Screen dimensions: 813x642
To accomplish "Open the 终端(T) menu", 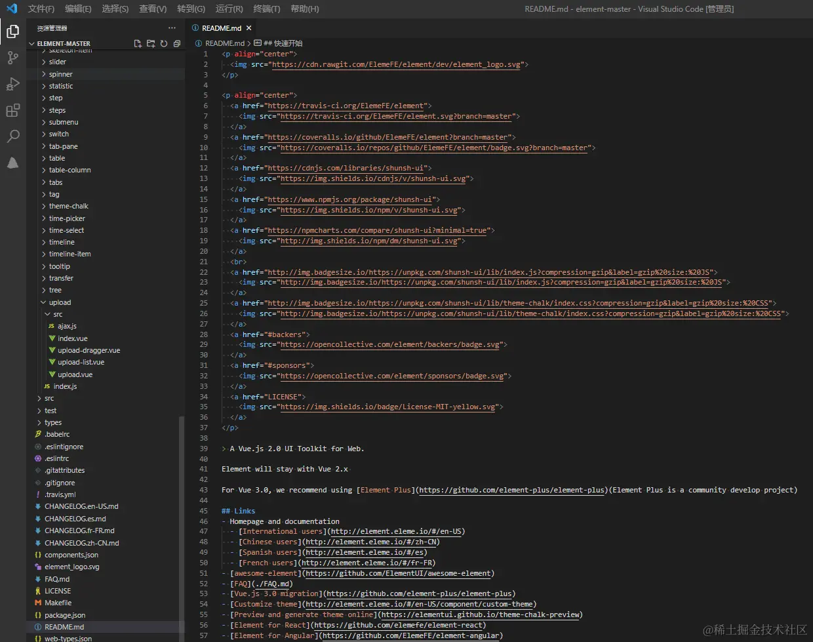I will click(x=266, y=9).
